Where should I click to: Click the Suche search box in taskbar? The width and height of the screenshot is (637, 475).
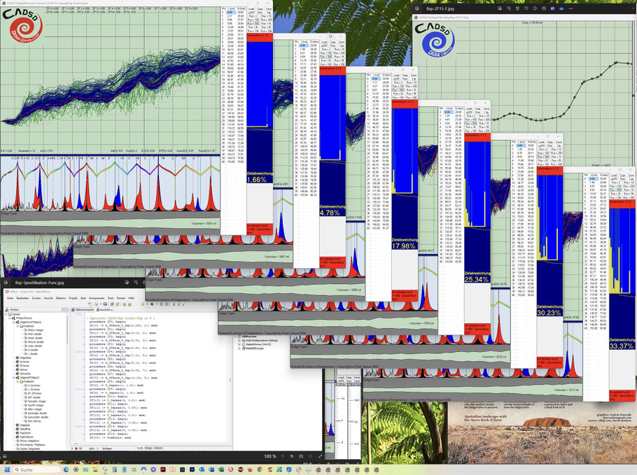[x=31, y=469]
